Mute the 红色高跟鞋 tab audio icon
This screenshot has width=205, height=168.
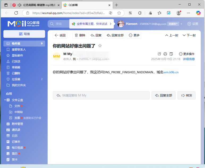tap(19, 5)
